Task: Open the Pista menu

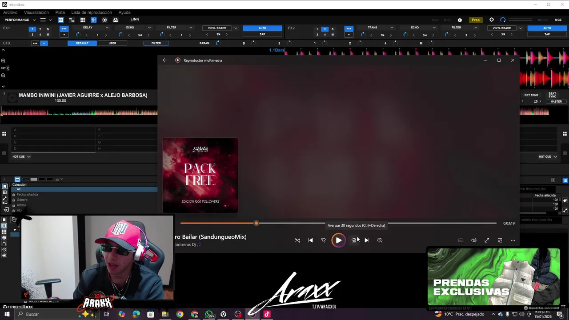Action: coord(60,12)
